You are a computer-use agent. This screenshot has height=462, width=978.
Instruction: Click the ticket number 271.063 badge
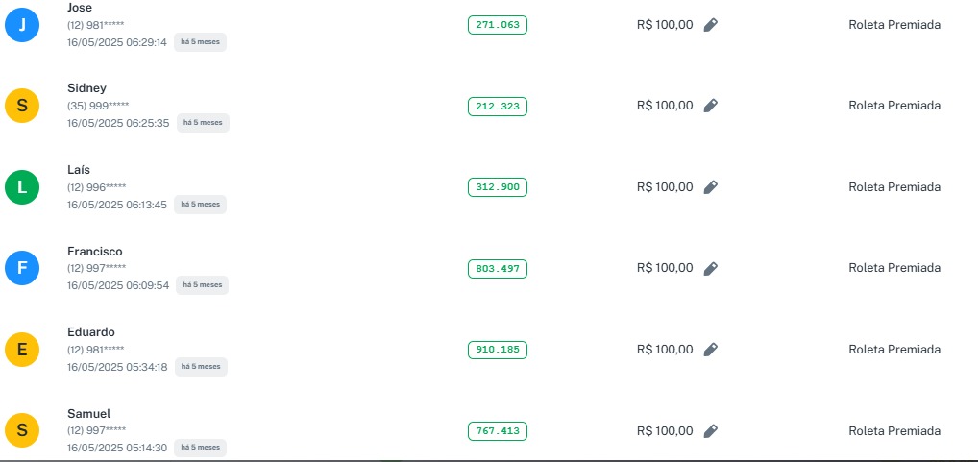click(x=498, y=25)
